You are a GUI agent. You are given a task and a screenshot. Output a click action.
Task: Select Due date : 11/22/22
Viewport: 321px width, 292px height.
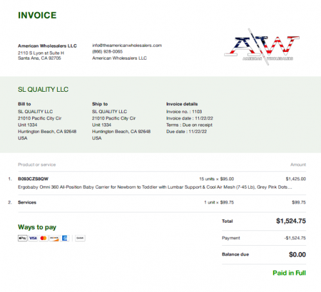click(x=187, y=132)
